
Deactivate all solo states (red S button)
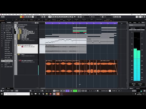[23, 17]
